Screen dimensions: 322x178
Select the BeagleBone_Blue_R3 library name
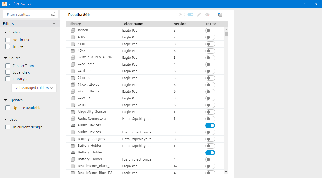95,173
